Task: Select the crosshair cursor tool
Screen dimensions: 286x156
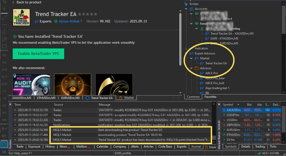Action: [4, 9]
